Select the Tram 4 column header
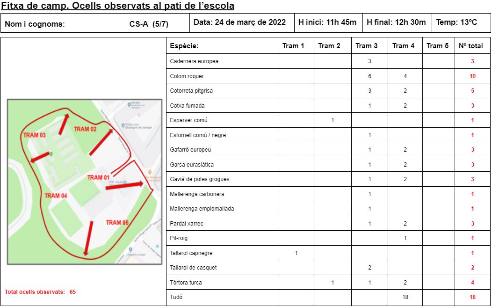Image resolution: width=492 pixels, height=307 pixels. [x=403, y=46]
